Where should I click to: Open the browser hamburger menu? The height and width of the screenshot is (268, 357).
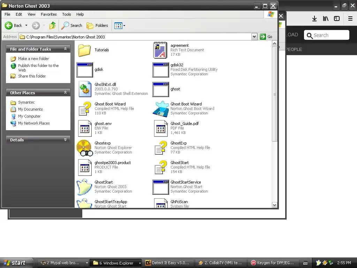tap(350, 19)
